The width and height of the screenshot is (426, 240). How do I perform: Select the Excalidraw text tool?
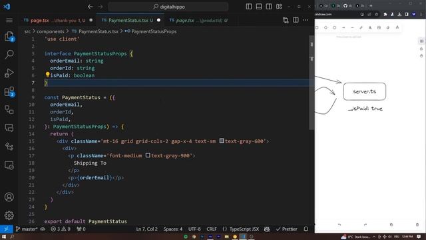(x=370, y=27)
